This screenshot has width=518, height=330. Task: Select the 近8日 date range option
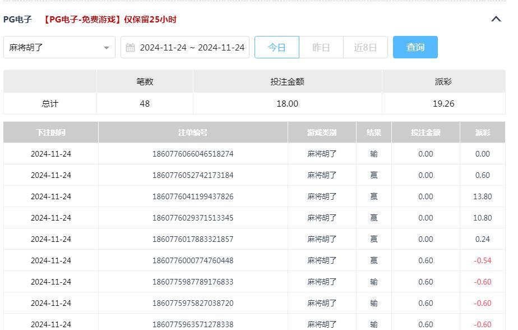point(365,47)
